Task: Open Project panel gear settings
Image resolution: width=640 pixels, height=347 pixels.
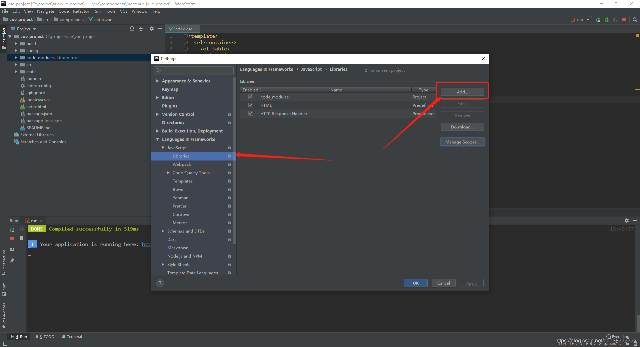Action: click(x=152, y=29)
